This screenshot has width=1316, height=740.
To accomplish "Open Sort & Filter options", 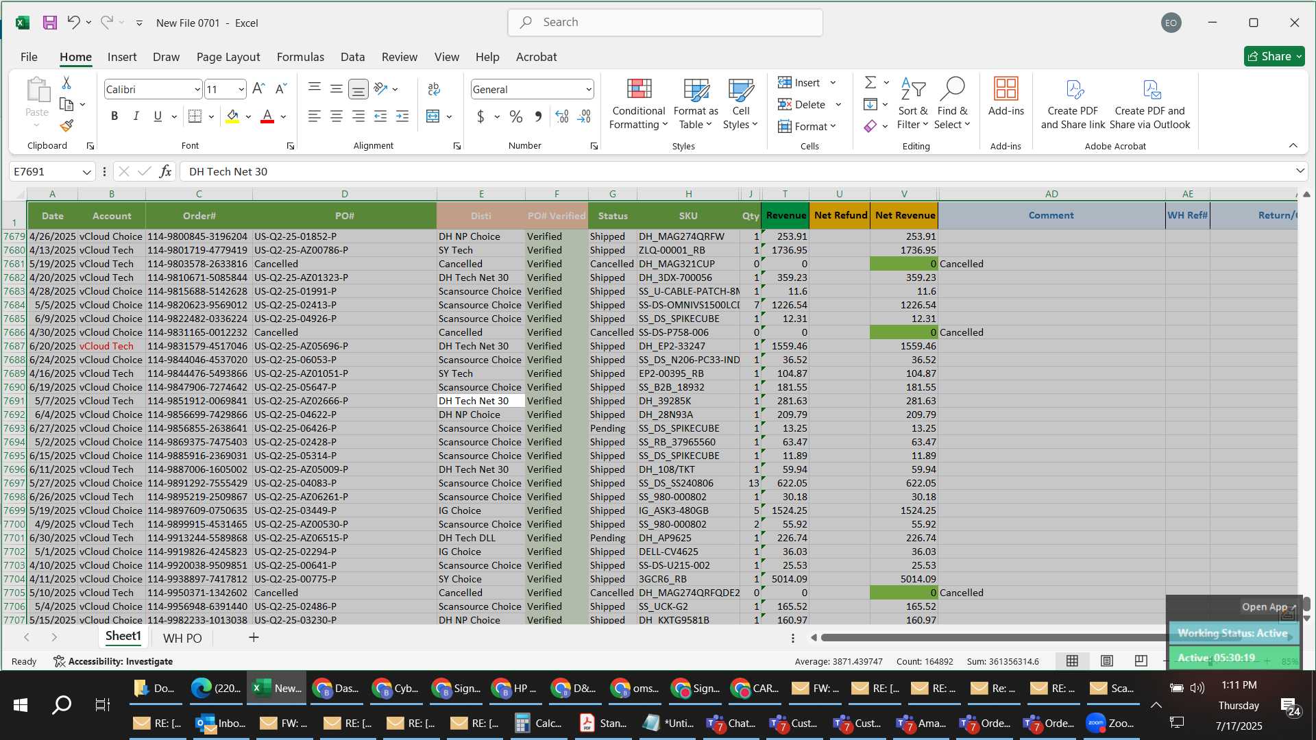I will 912,104.
